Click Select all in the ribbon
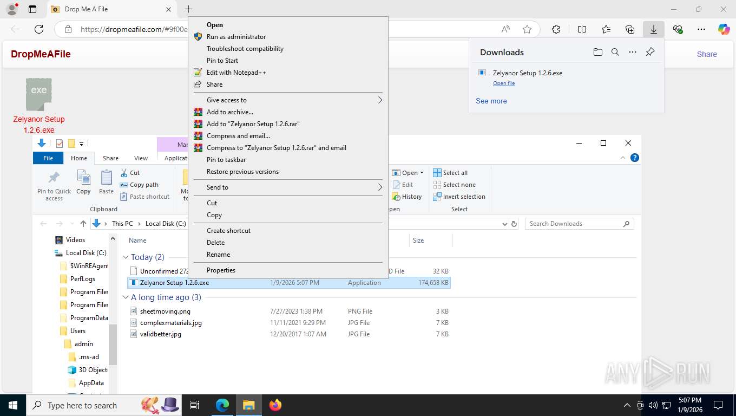736x416 pixels. [x=450, y=173]
